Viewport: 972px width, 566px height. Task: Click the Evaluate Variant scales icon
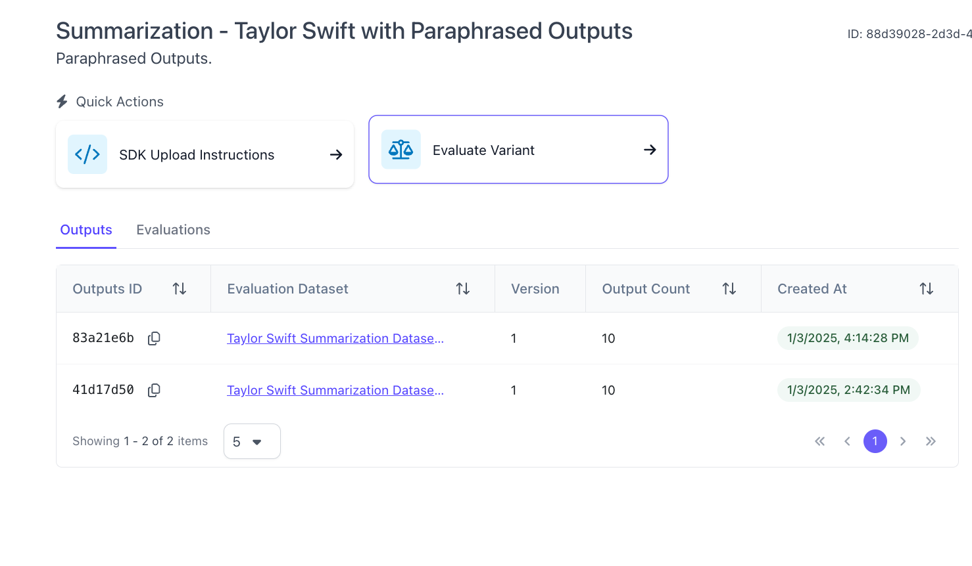click(x=401, y=150)
